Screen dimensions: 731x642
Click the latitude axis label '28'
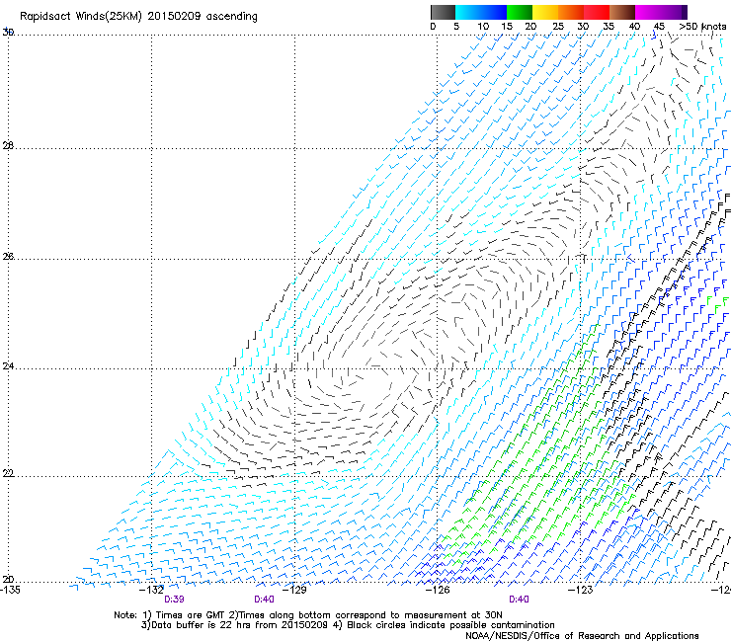(8, 145)
